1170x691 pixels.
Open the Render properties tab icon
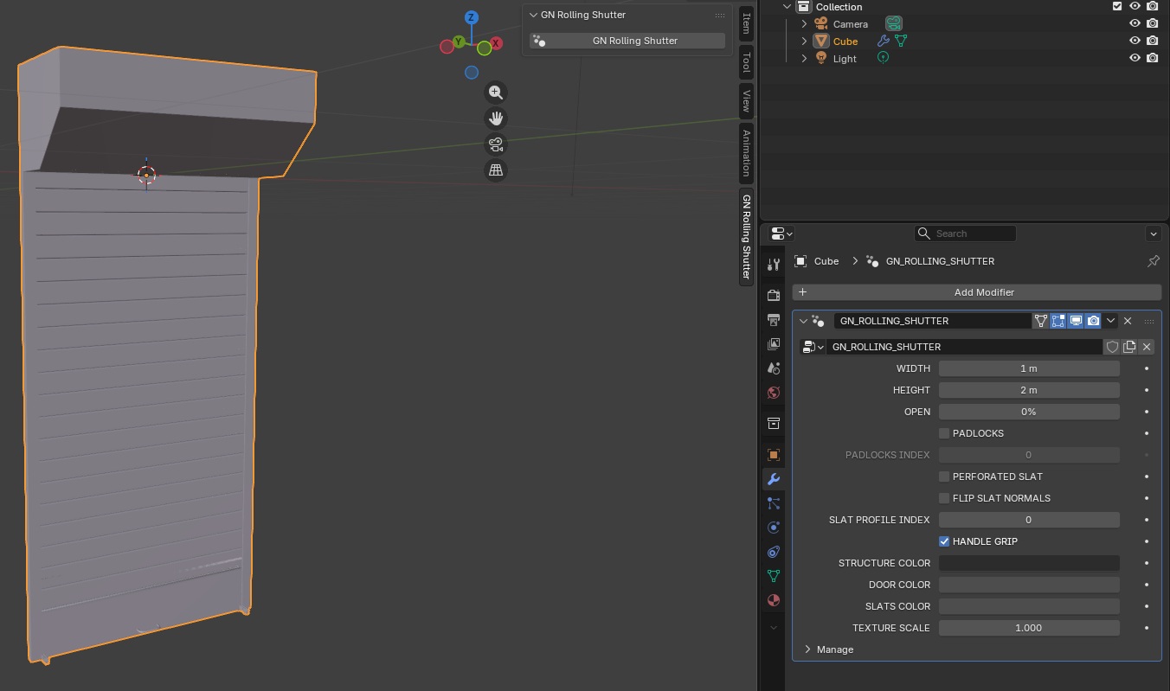pyautogui.click(x=774, y=296)
